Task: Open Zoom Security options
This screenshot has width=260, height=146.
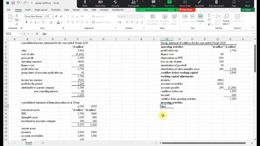Action: (x=115, y=4)
